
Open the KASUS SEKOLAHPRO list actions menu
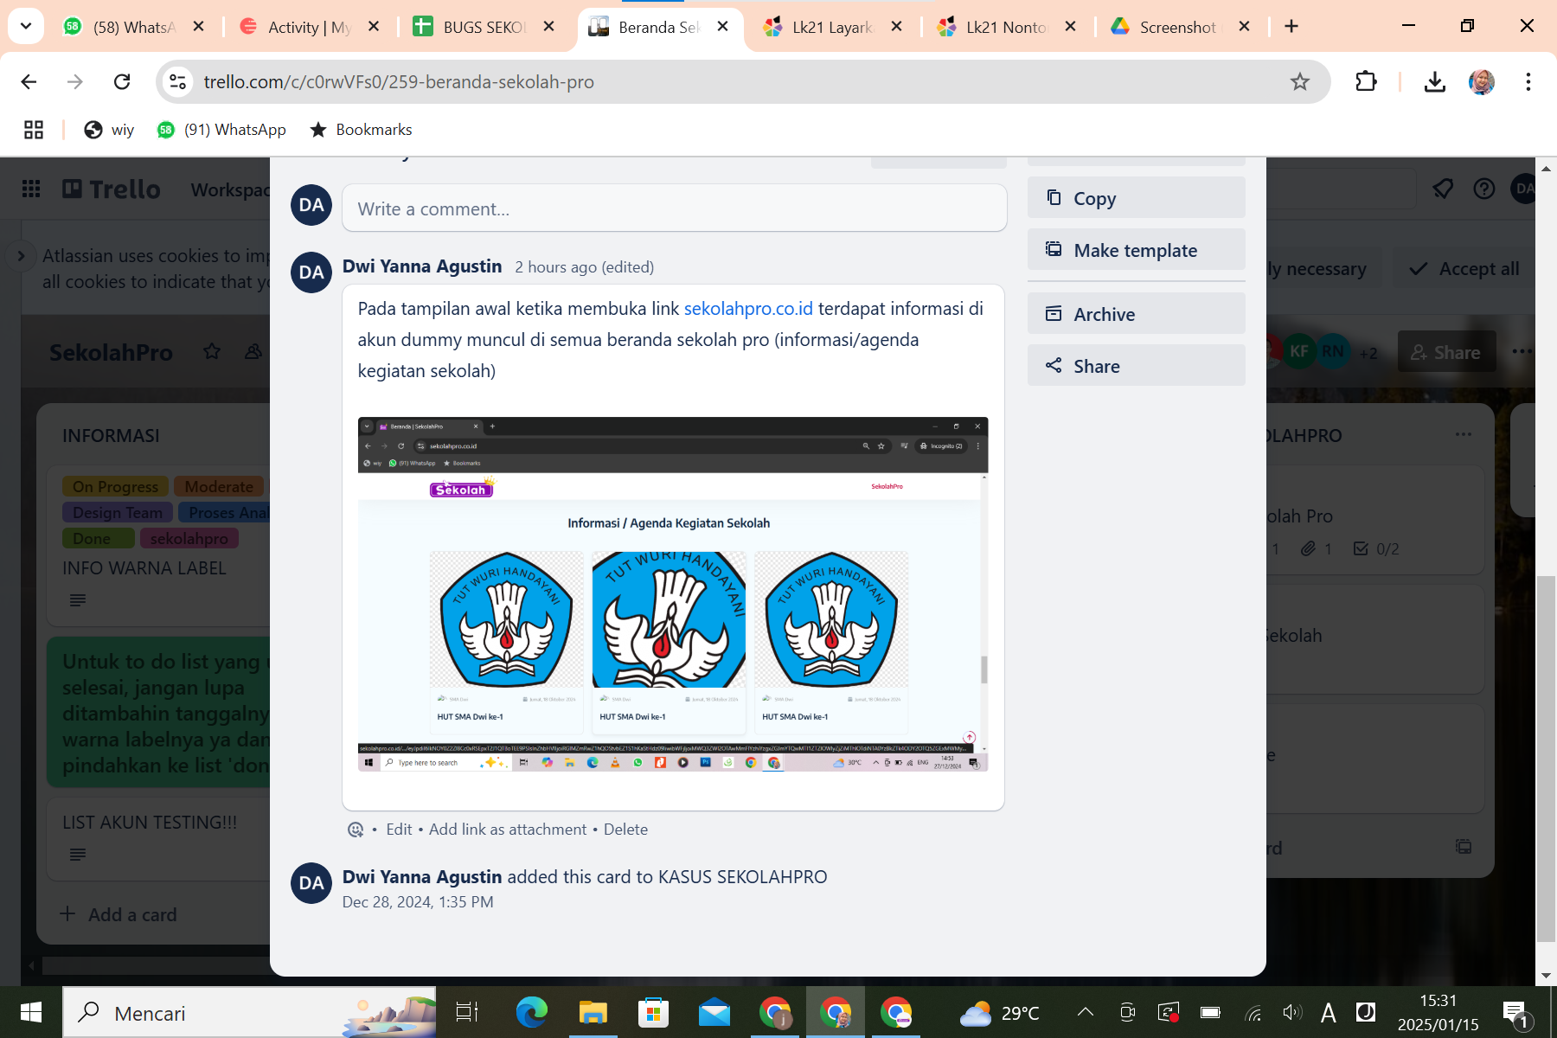click(x=1463, y=434)
